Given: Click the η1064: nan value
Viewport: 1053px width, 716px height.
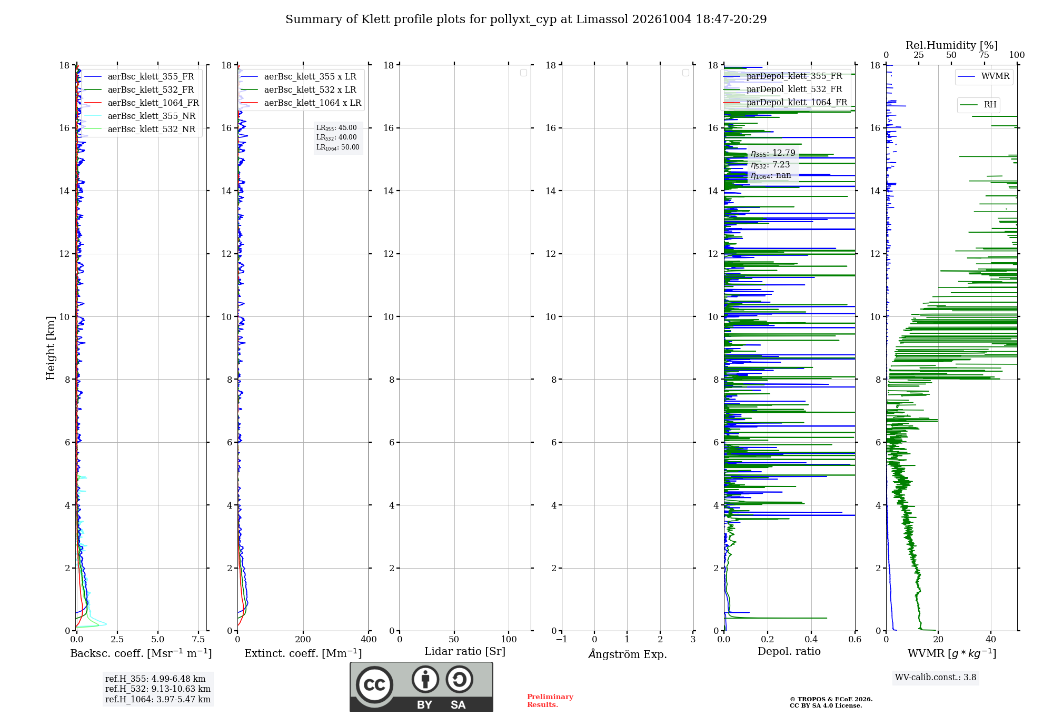Looking at the screenshot, I should click(771, 176).
